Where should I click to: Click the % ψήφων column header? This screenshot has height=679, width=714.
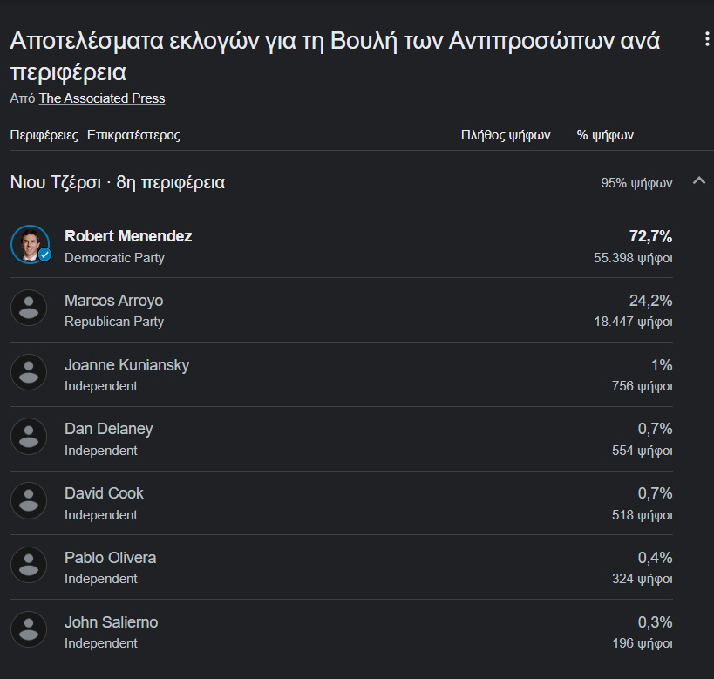(x=605, y=135)
